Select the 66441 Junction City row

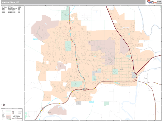11,8
